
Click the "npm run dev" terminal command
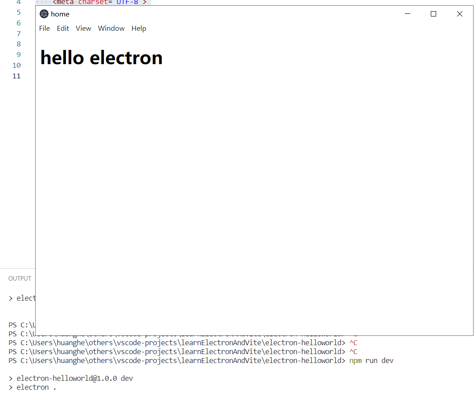[x=372, y=360]
